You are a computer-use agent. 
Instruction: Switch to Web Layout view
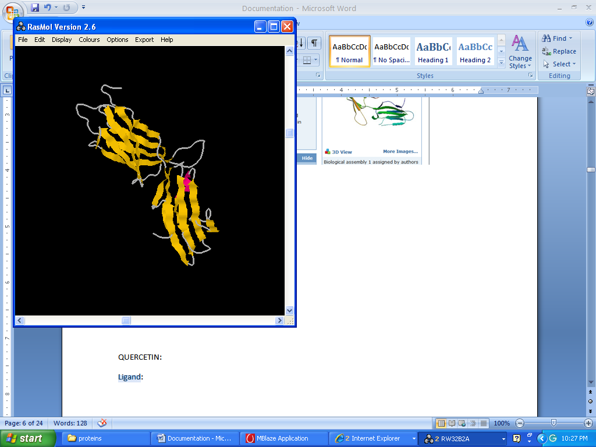[x=462, y=423]
